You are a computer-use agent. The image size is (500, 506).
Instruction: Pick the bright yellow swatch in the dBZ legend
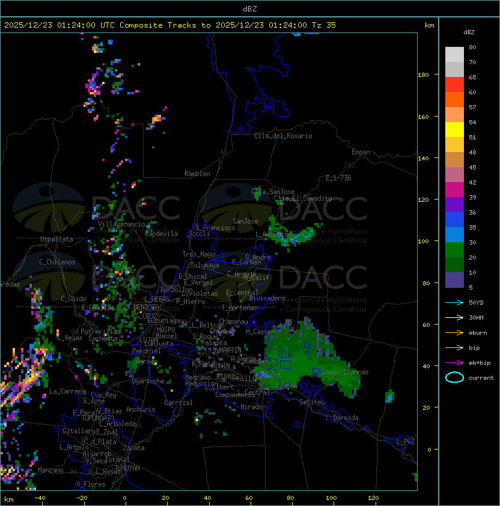click(454, 129)
